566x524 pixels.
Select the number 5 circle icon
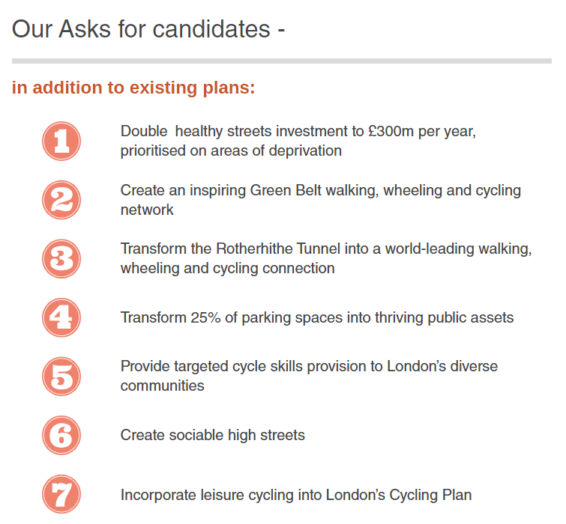(x=61, y=377)
